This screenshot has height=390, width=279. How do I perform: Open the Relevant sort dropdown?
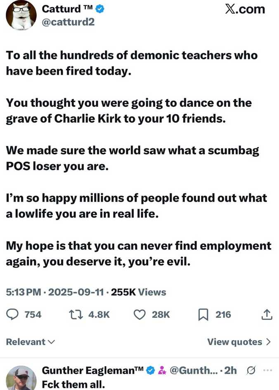pyautogui.click(x=31, y=342)
